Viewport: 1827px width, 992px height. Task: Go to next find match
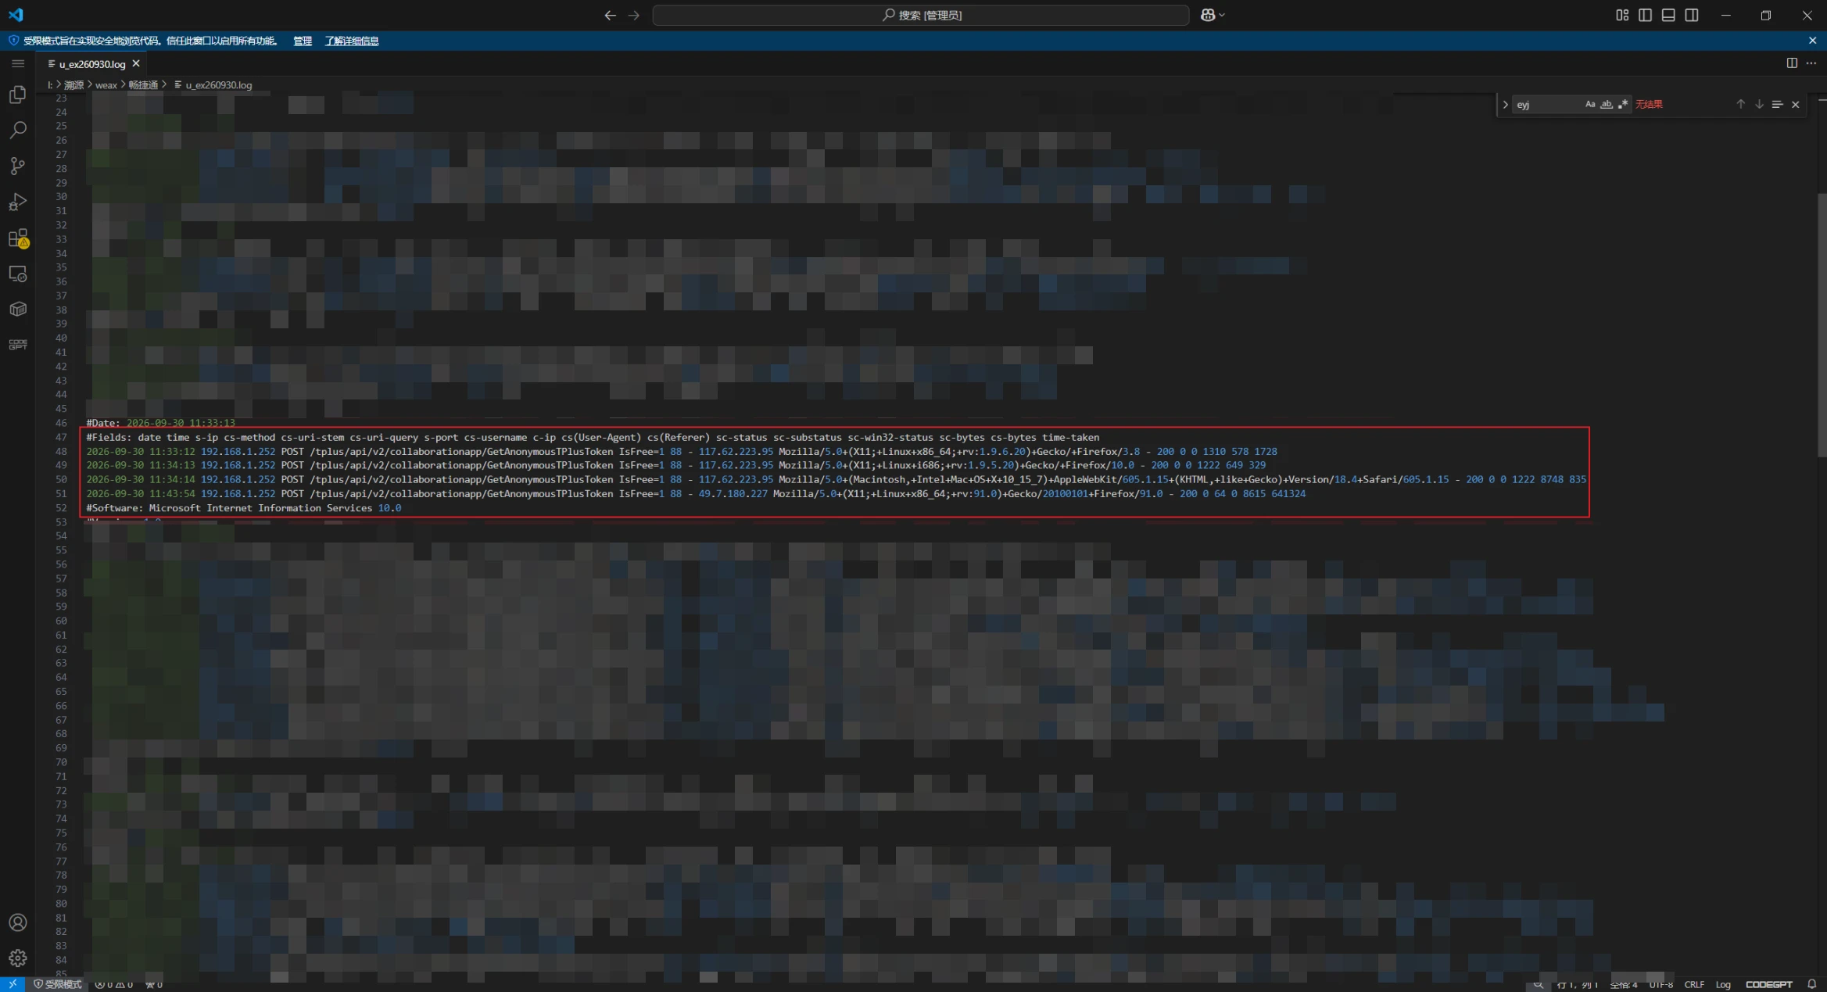point(1758,104)
